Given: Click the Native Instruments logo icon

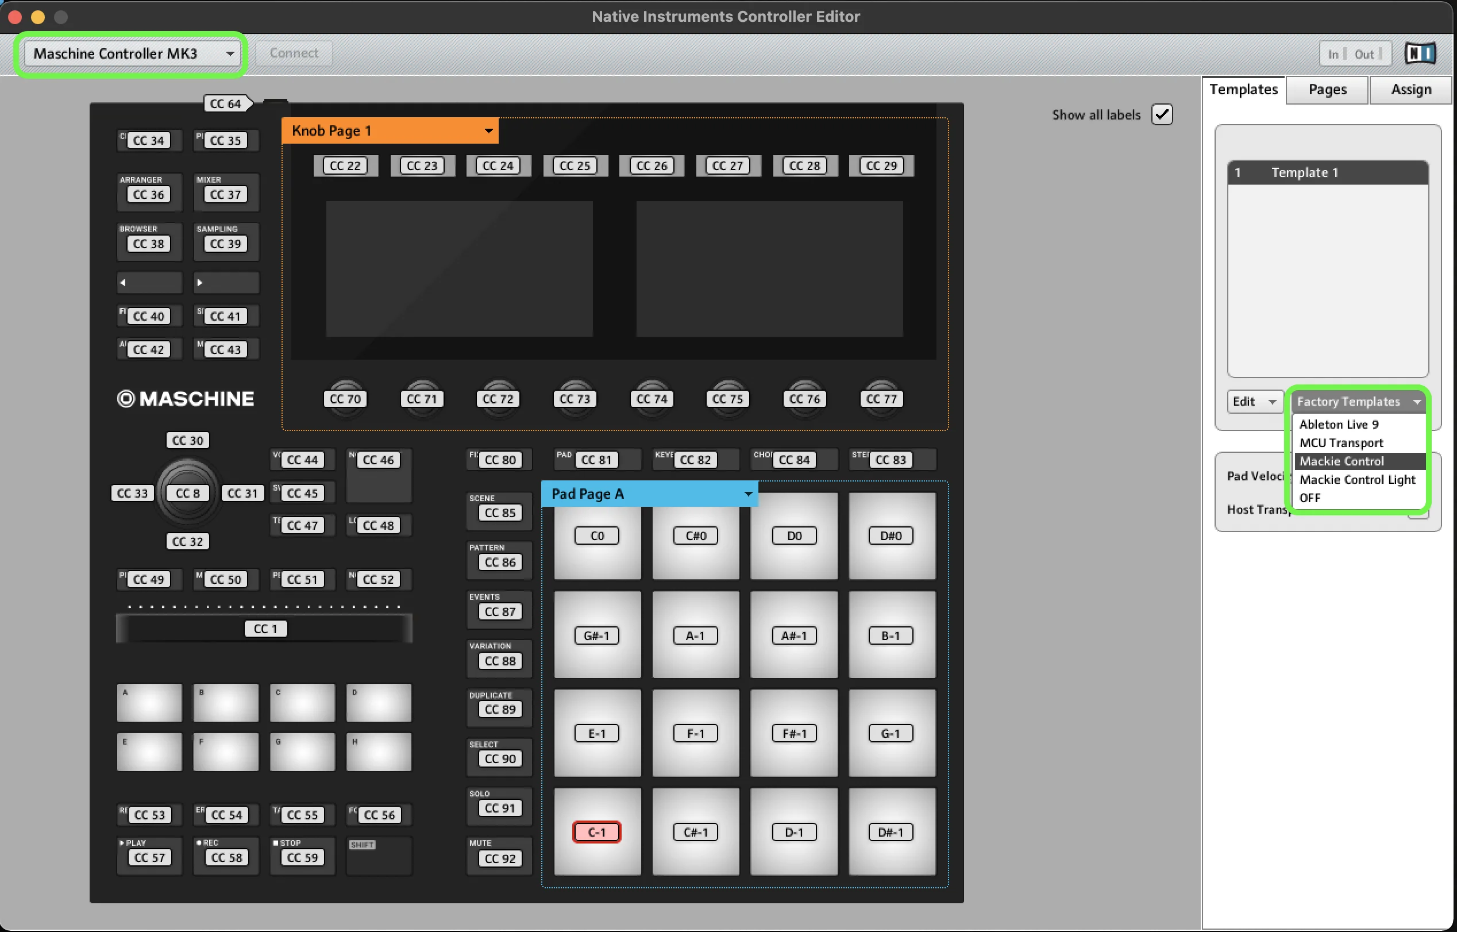Looking at the screenshot, I should tap(1420, 54).
